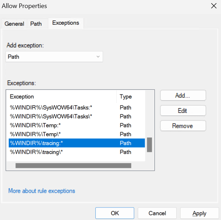Select the Exceptions tab

[x=66, y=23]
